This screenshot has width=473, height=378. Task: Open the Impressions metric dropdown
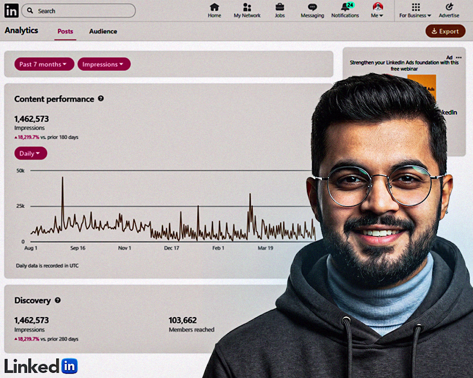104,64
